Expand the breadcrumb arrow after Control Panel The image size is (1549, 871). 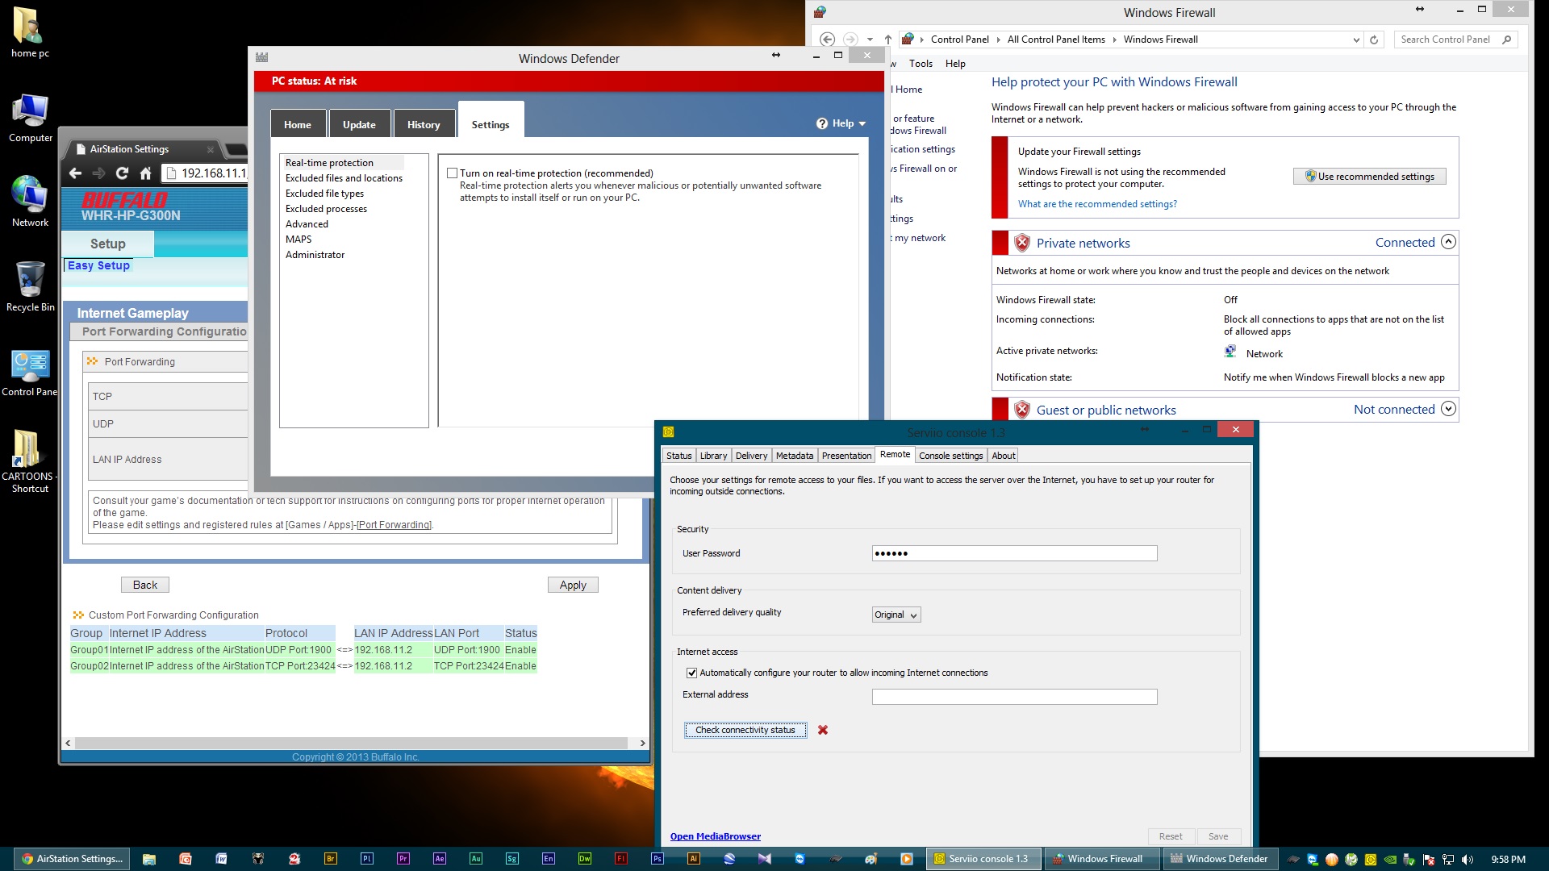coord(998,40)
